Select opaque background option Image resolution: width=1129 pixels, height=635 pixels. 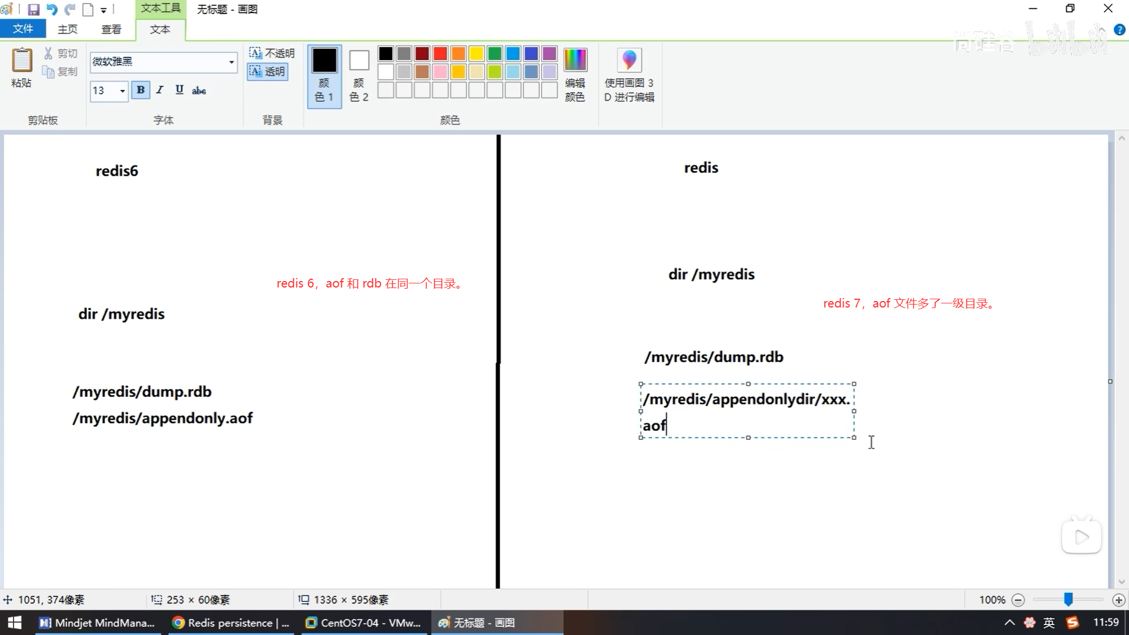coord(272,53)
